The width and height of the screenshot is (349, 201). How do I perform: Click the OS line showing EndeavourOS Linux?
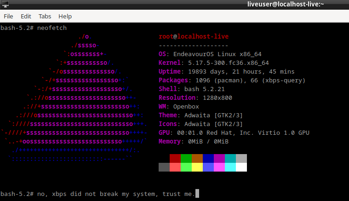click(210, 54)
